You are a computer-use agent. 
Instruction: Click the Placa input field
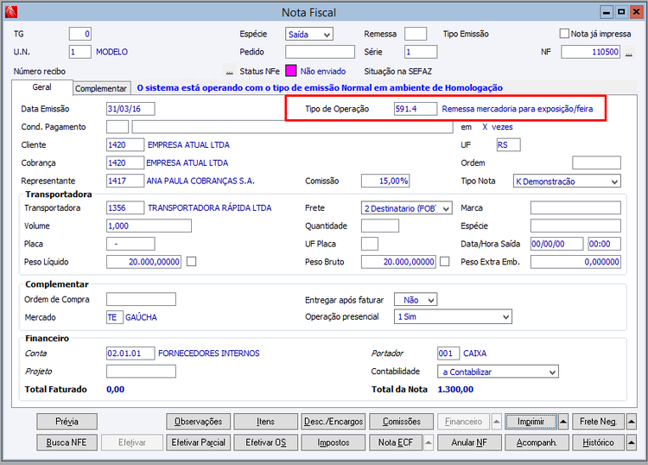point(130,244)
